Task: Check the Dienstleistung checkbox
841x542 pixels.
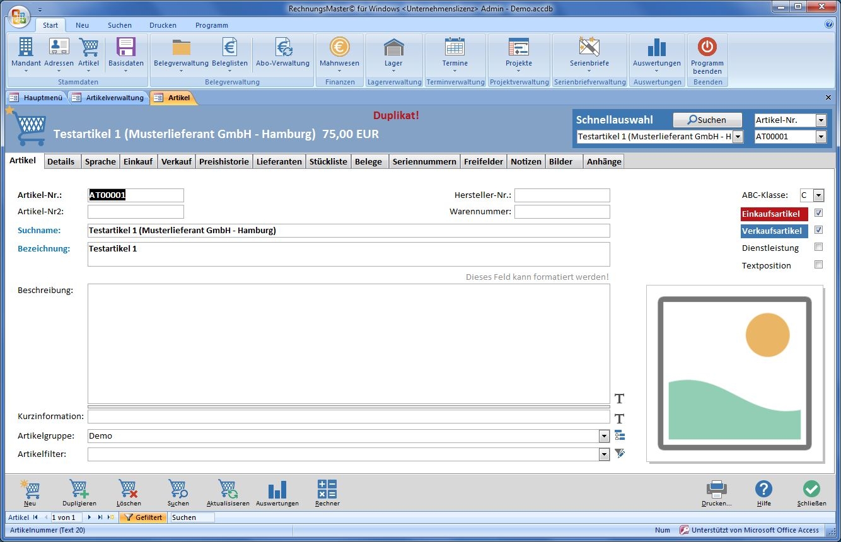Action: [818, 247]
